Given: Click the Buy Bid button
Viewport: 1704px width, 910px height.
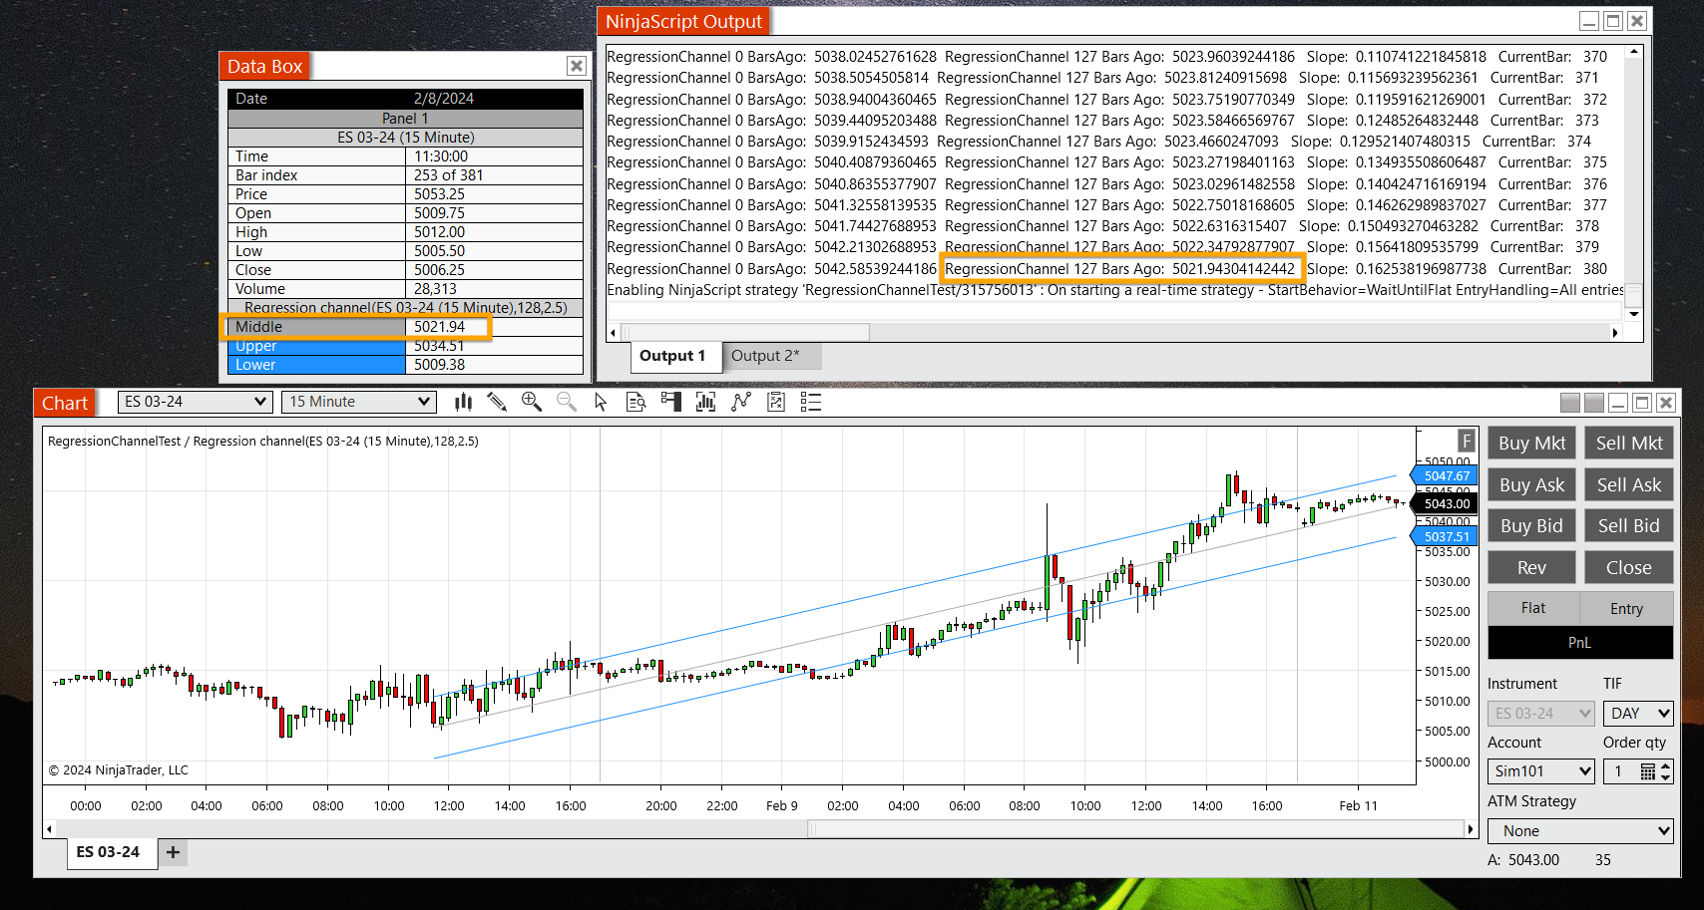Looking at the screenshot, I should [1531, 526].
